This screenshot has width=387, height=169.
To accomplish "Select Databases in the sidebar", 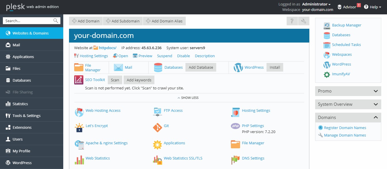I will point(32,80).
